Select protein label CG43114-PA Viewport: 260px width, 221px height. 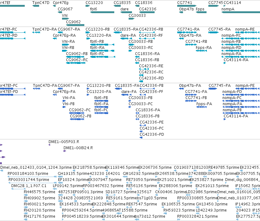coord(236,116)
